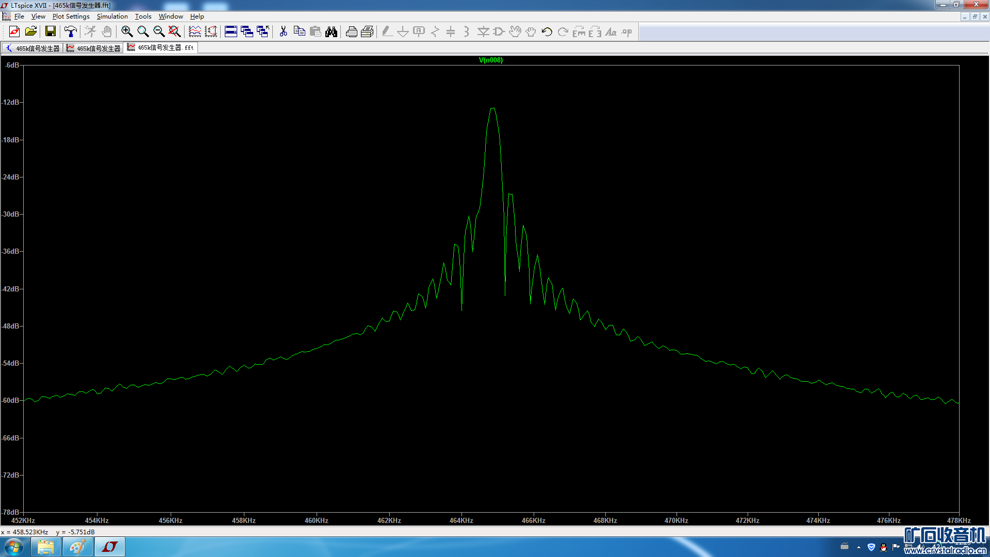Screen dimensions: 990x557
Task: Click the Halt hand icon
Action: [107, 32]
